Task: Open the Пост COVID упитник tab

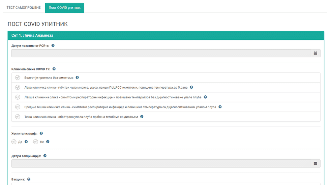Action: pyautogui.click(x=64, y=7)
